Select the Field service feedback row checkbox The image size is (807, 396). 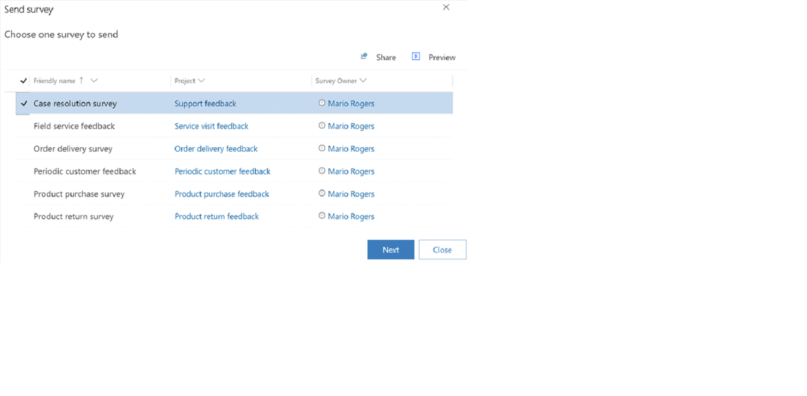coord(23,126)
